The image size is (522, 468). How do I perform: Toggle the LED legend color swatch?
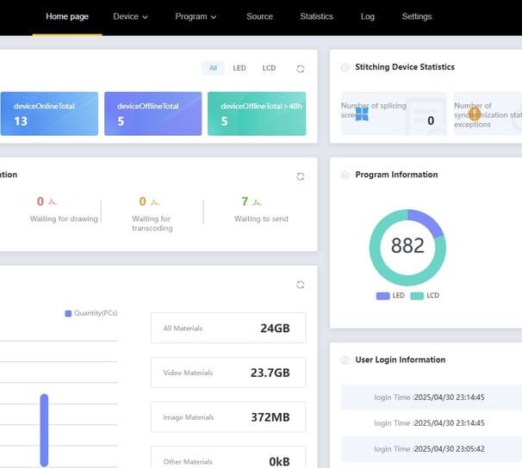[382, 296]
